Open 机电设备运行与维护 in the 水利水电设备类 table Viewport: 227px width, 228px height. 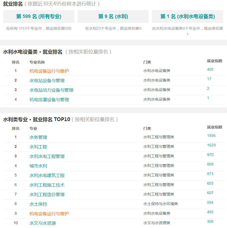pos(49,71)
